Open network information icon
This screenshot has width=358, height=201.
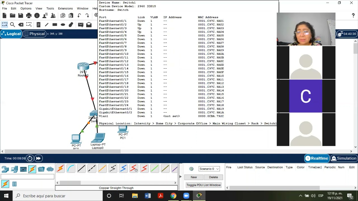(x=37, y=15)
